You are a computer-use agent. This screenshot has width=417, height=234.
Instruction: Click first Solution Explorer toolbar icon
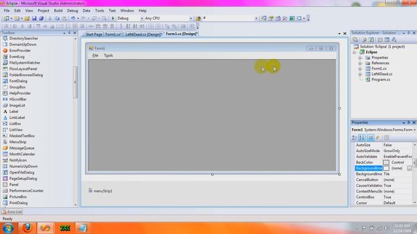tap(355, 40)
